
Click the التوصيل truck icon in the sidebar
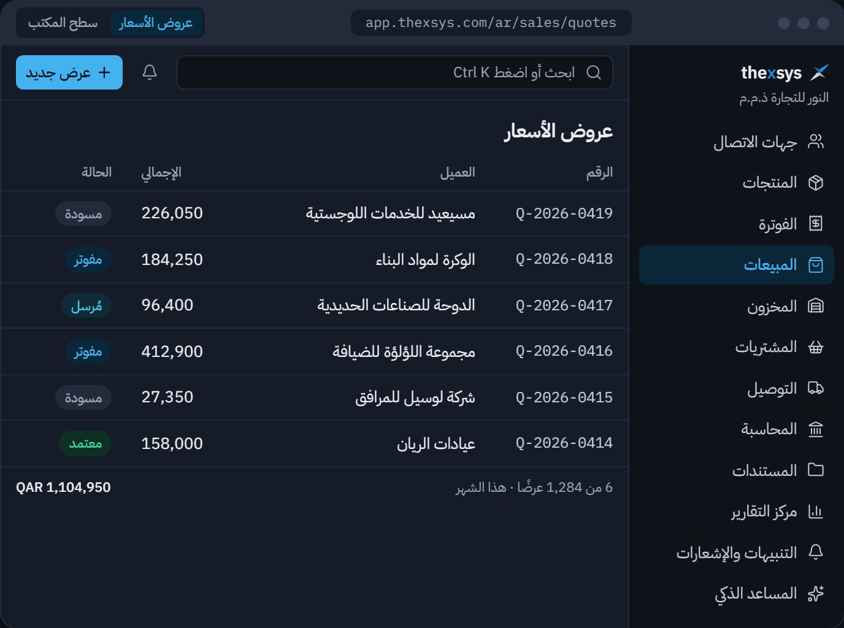(x=816, y=388)
